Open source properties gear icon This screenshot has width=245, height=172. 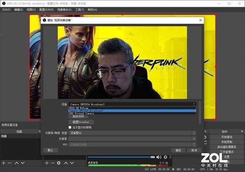click(59, 163)
